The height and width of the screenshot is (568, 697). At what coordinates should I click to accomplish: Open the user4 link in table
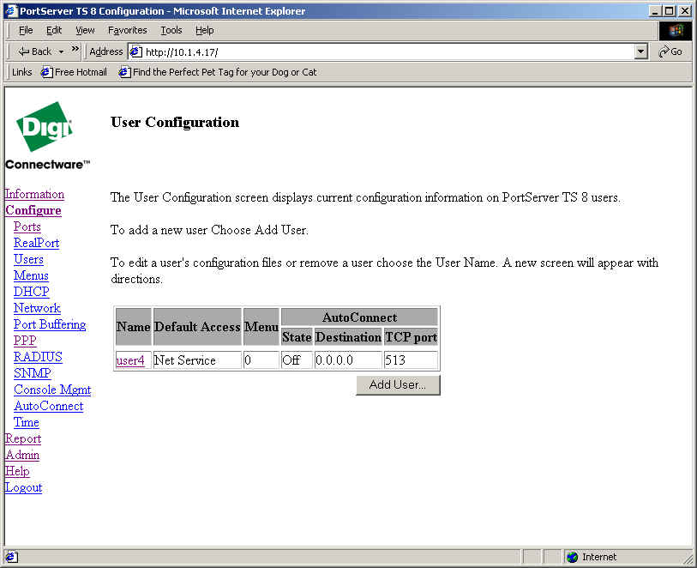130,360
